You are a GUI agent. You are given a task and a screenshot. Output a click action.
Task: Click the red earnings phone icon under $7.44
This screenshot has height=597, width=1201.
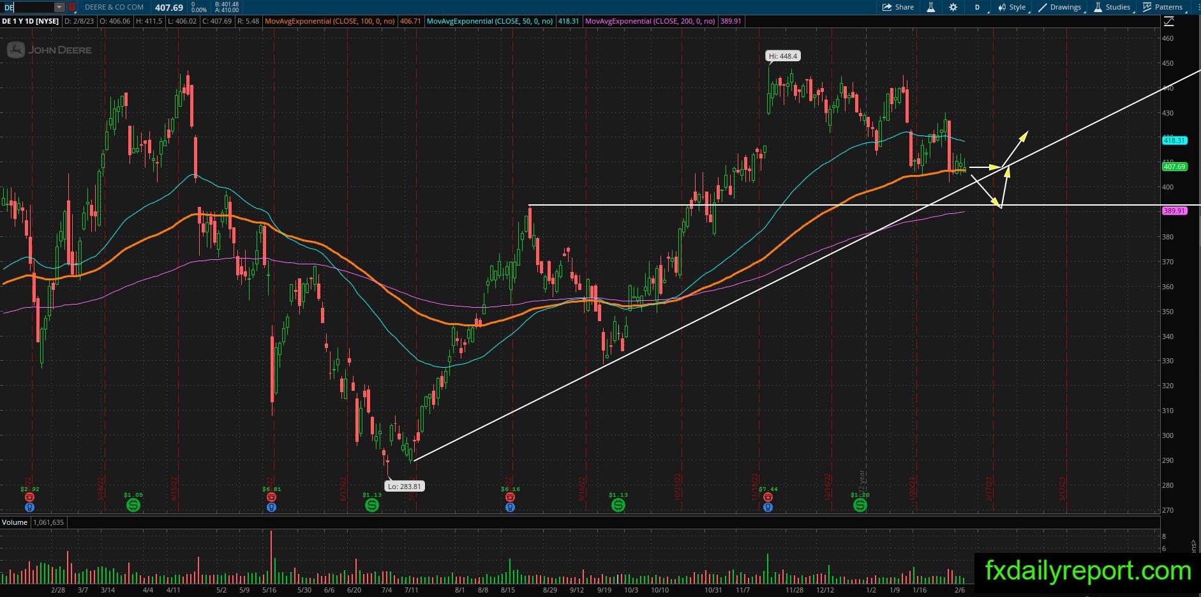tap(768, 497)
